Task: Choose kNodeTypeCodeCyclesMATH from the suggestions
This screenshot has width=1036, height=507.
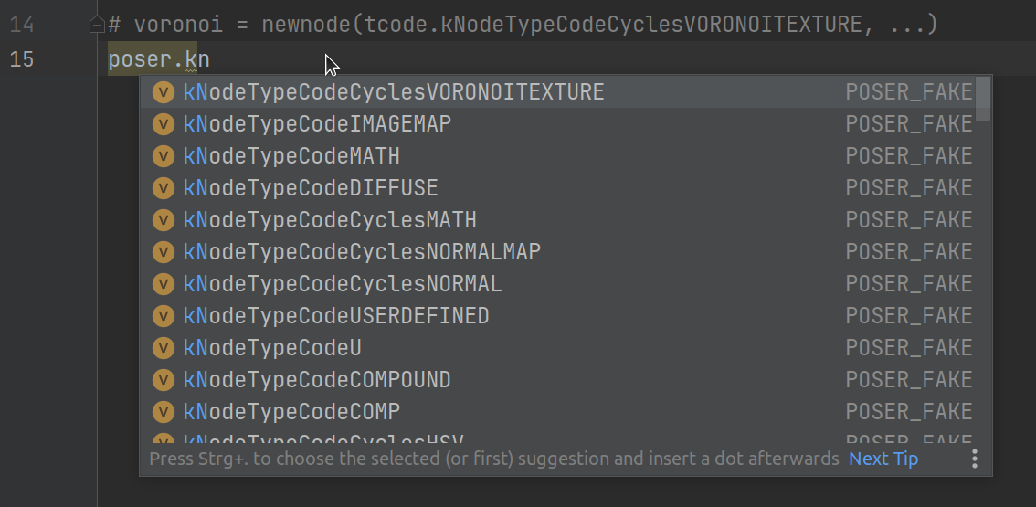Action: click(x=330, y=220)
